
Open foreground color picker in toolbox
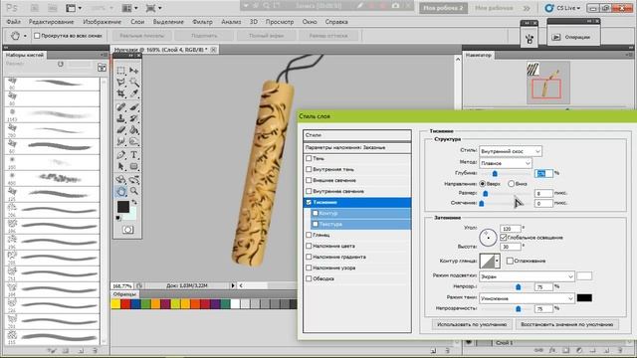(x=123, y=207)
